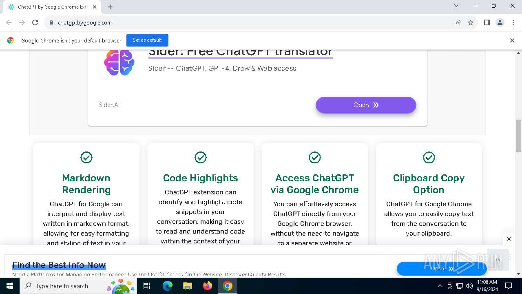Open a new browser tab
Viewport: 522px width, 294px height.
click(x=110, y=7)
